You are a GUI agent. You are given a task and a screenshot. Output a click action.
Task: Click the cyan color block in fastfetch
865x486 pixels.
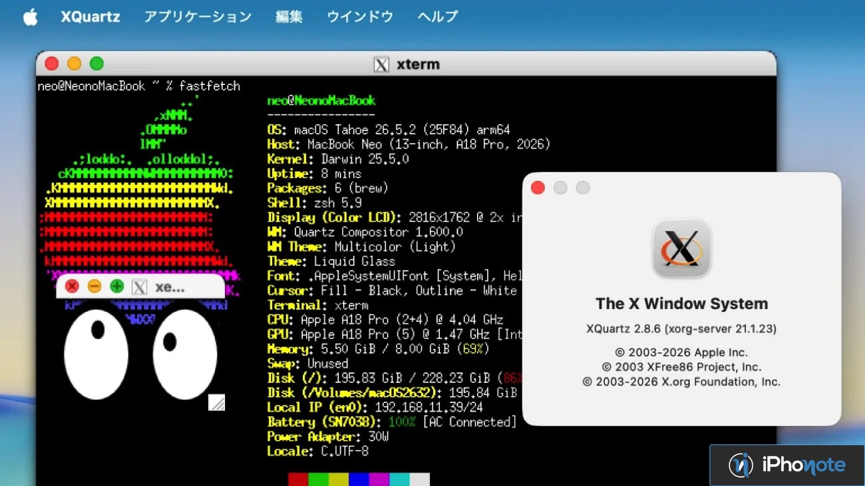coord(399,479)
